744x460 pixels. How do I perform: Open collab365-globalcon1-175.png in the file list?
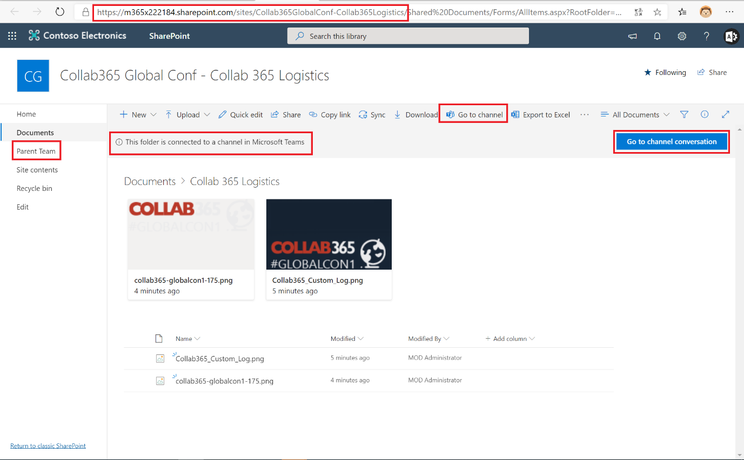pos(224,381)
